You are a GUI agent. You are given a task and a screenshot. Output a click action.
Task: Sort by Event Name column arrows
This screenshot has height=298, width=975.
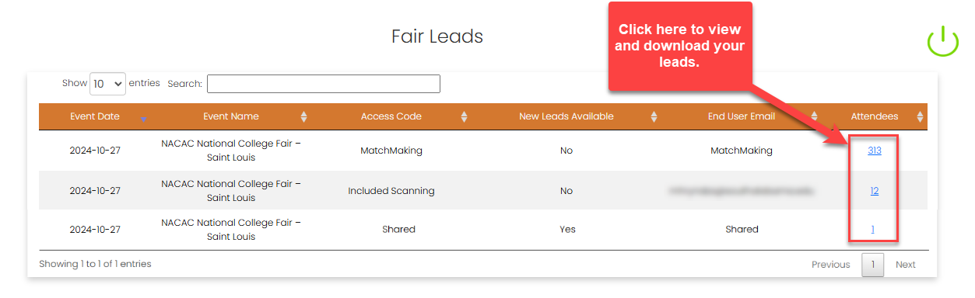pyautogui.click(x=303, y=117)
